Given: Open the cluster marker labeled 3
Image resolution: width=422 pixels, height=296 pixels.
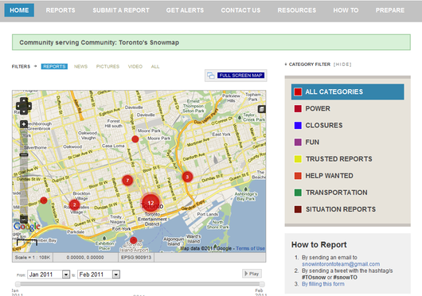Looking at the screenshot, I should point(187,177).
